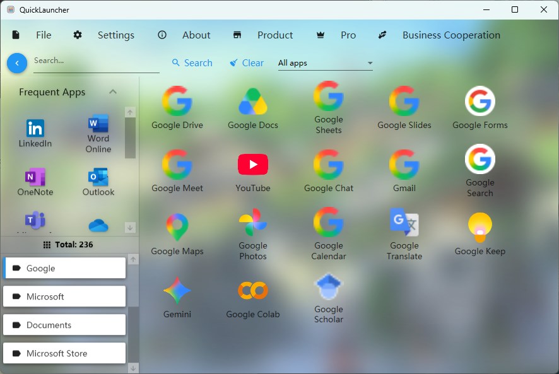Click Frequent Apps scroll down arrow

(130, 227)
